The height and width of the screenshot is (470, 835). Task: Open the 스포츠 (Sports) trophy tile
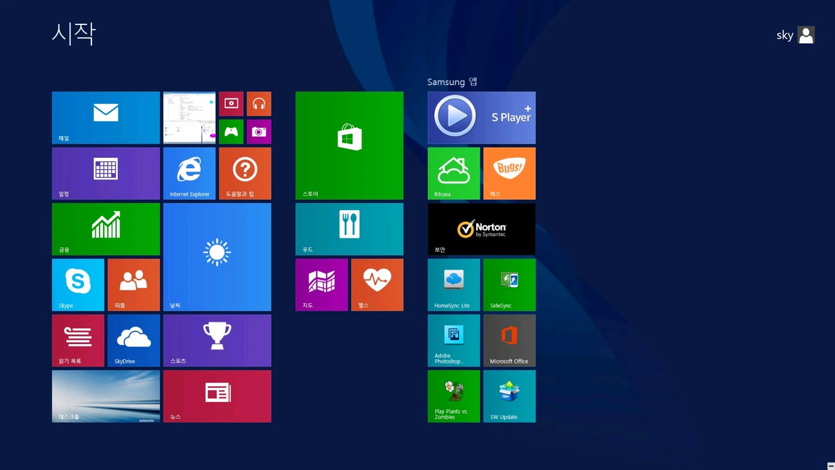tap(217, 340)
